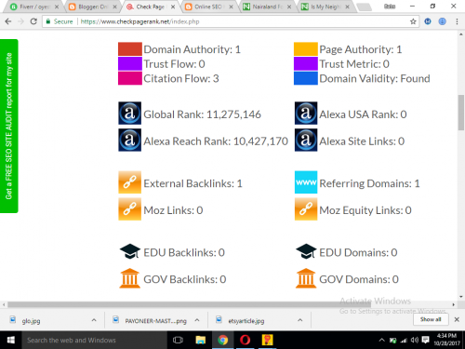The width and height of the screenshot is (465, 349).
Task: Click the globe extension icon in toolbar
Action: click(x=443, y=21)
